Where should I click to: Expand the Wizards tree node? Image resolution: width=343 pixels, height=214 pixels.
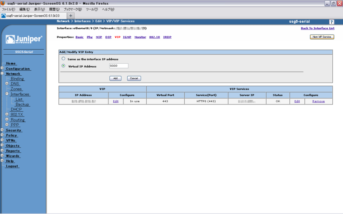click(x=2, y=155)
